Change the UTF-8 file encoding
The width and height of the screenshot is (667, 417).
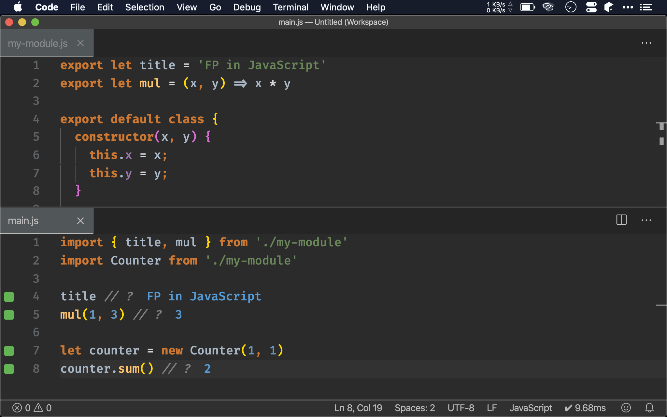pos(461,408)
